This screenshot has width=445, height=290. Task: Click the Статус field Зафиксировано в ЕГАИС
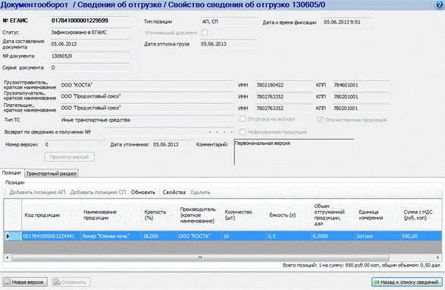(89, 33)
